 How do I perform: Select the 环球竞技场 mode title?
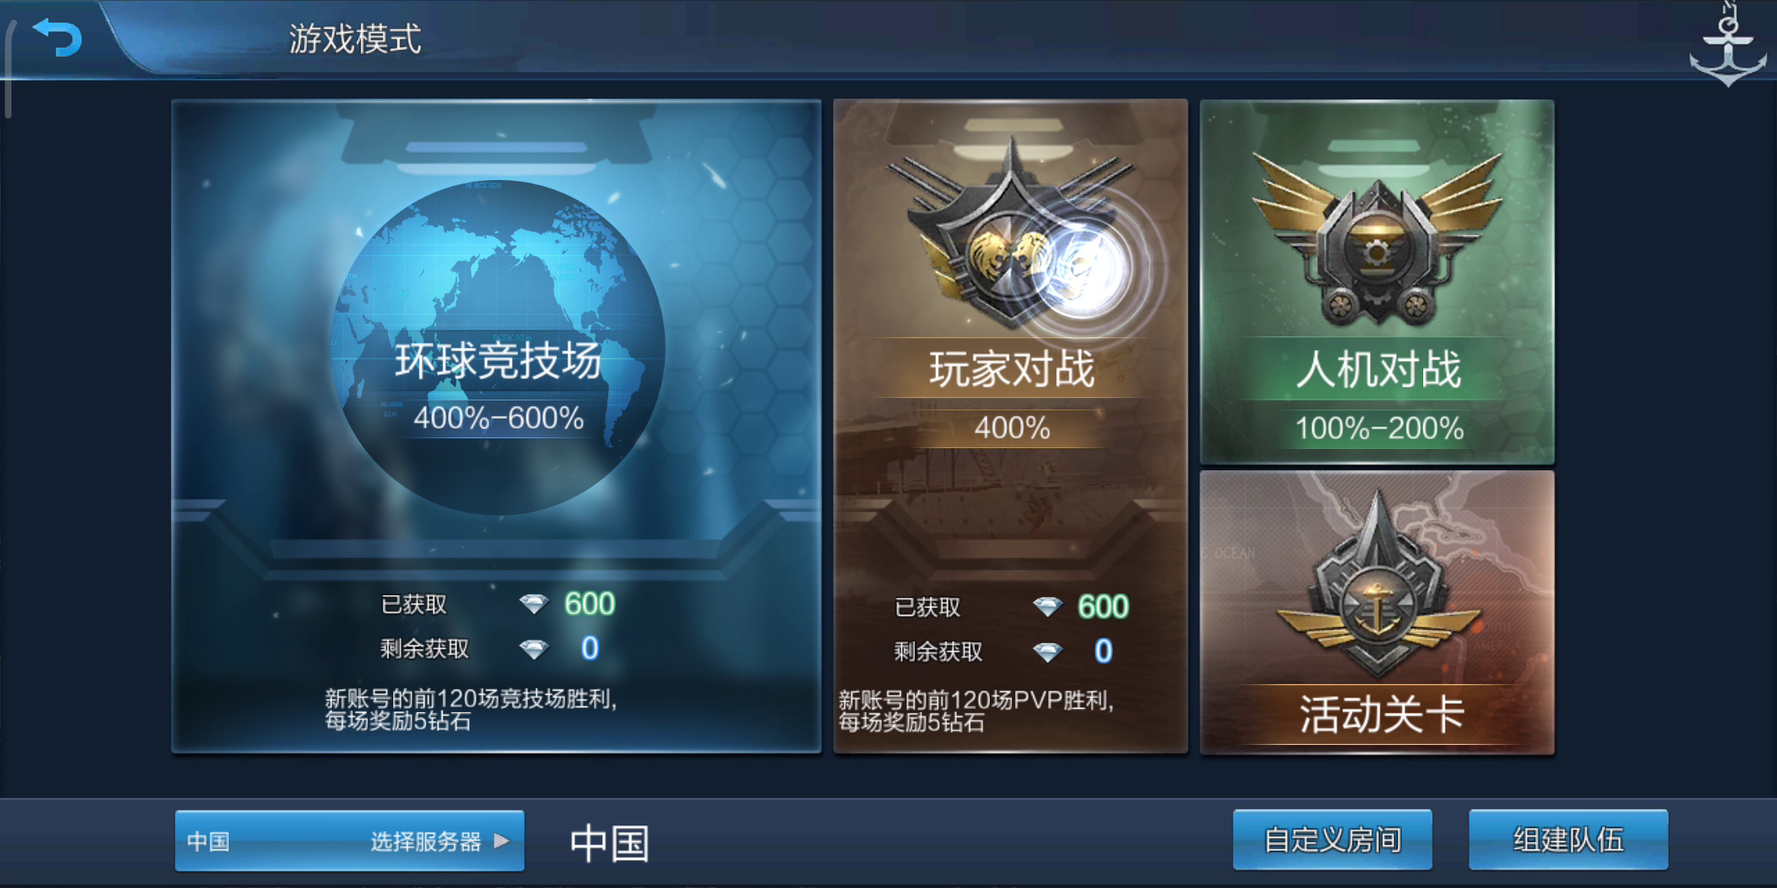pyautogui.click(x=498, y=362)
